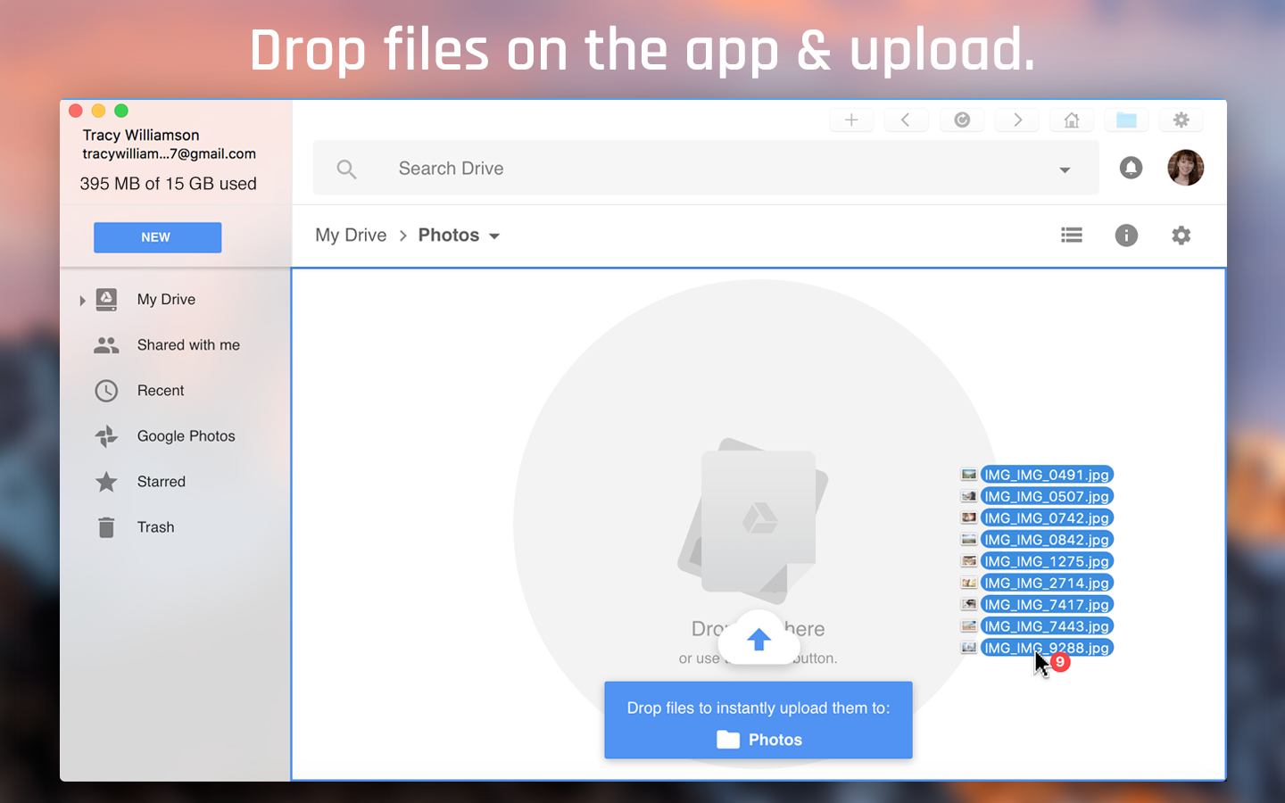Screen dimensions: 1285x803
Task: Click the Drive document placeholder in the drop area
Action: click(754, 522)
